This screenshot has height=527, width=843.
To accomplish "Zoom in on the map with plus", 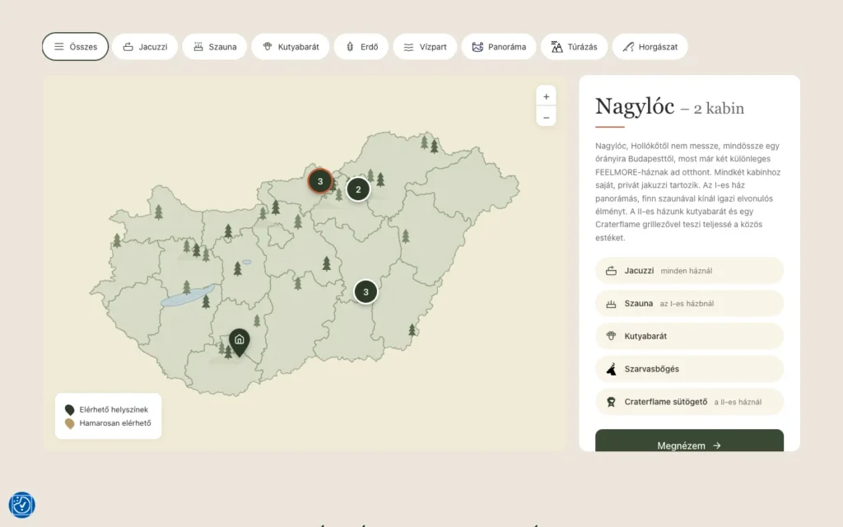I will pyautogui.click(x=547, y=97).
